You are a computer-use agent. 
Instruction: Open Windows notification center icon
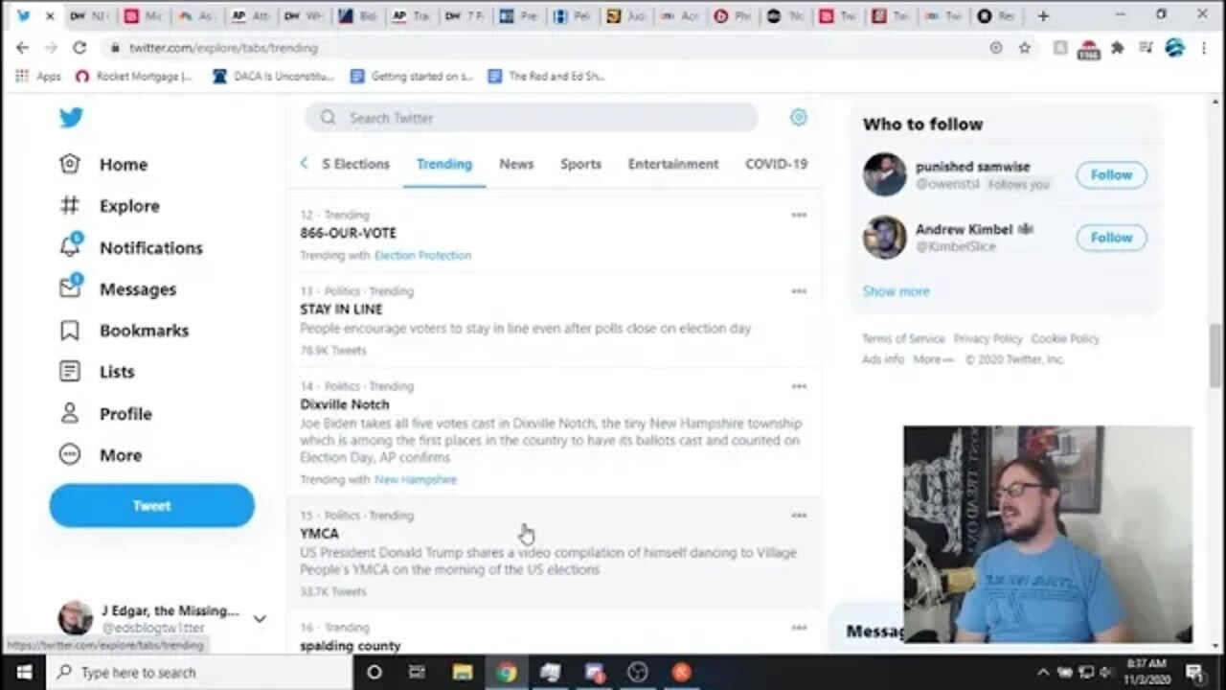point(1195,672)
